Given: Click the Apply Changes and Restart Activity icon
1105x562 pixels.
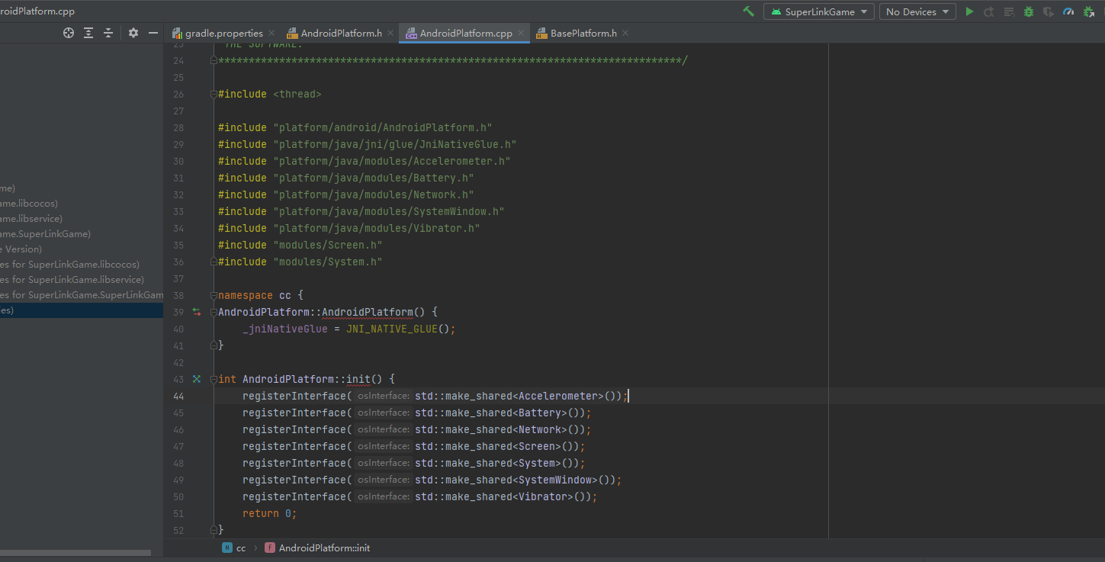Looking at the screenshot, I should coord(989,11).
